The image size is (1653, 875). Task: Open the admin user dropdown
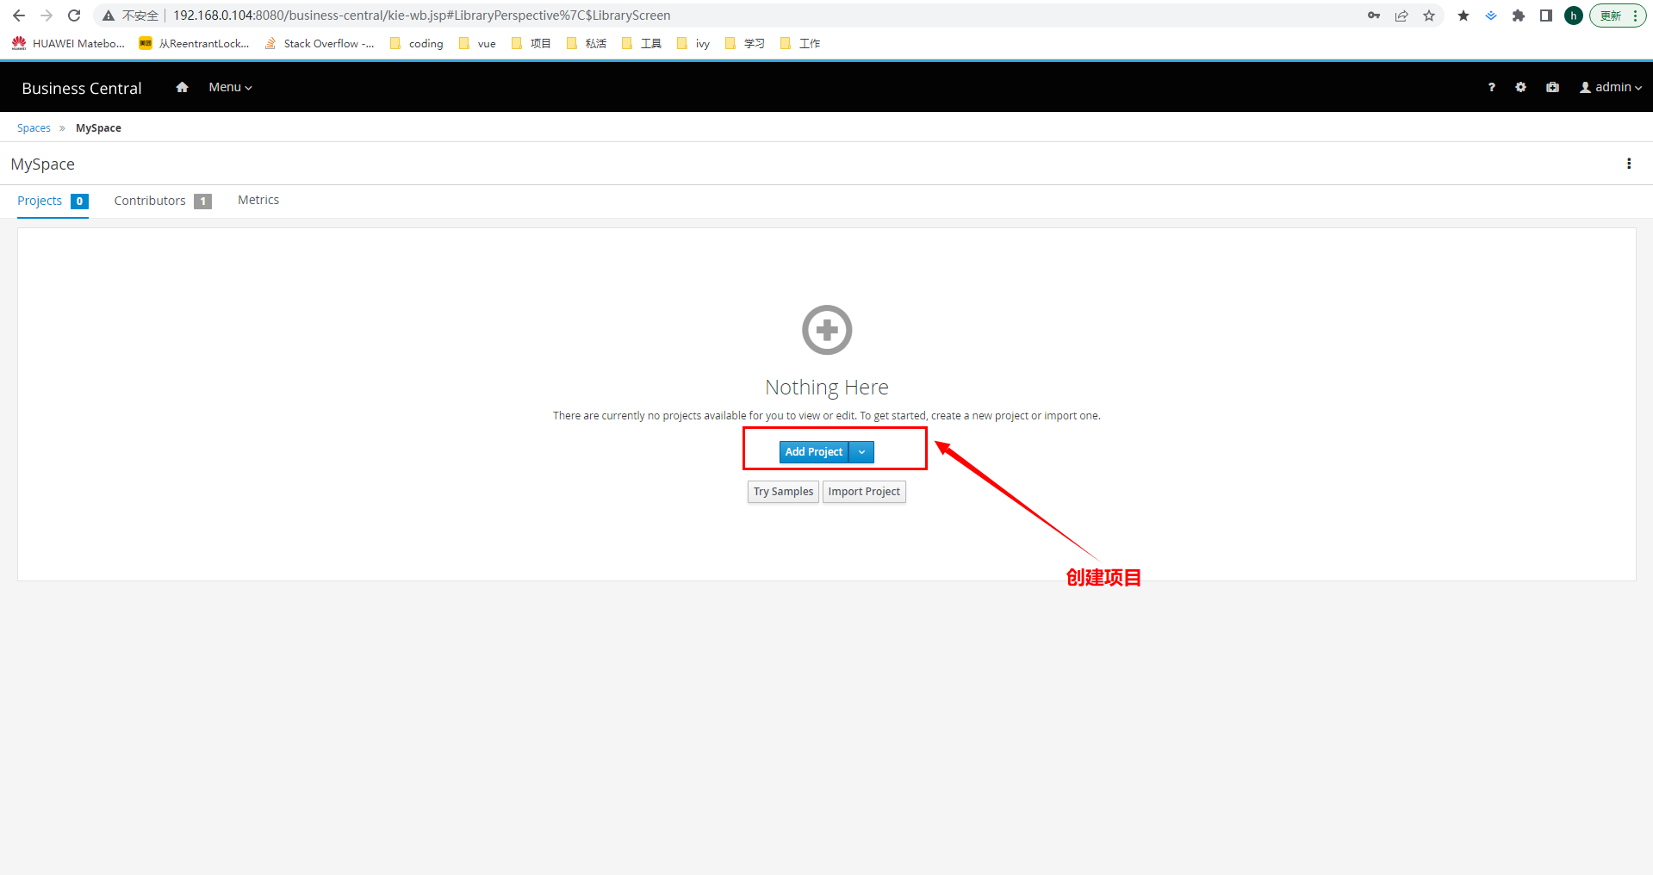pos(1610,87)
